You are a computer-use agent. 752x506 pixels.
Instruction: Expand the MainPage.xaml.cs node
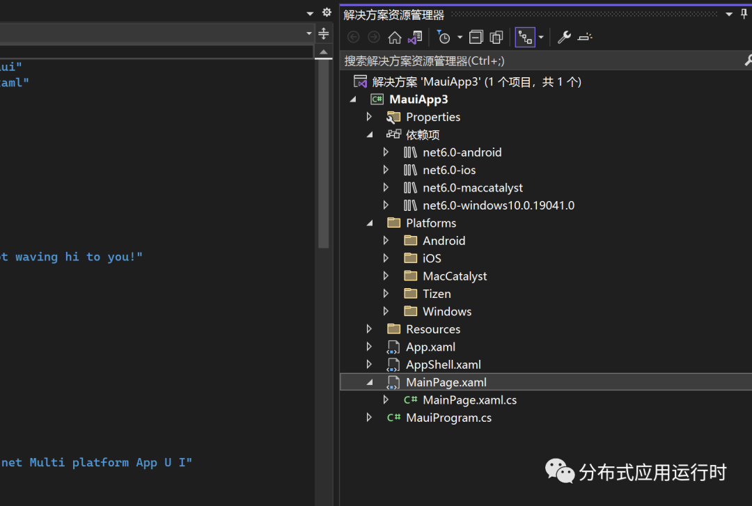pos(386,400)
